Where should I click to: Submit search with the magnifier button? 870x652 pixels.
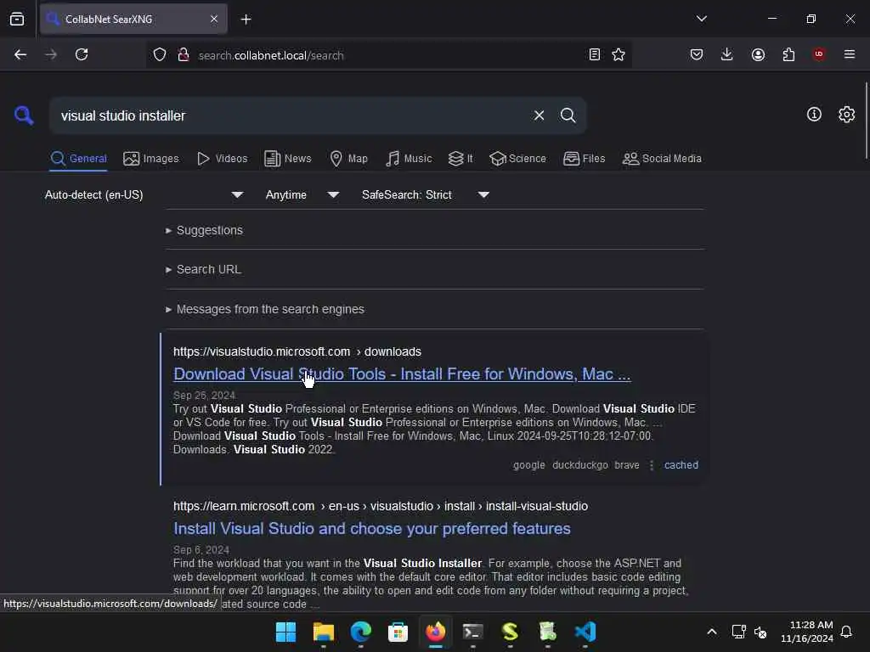pyautogui.click(x=568, y=115)
